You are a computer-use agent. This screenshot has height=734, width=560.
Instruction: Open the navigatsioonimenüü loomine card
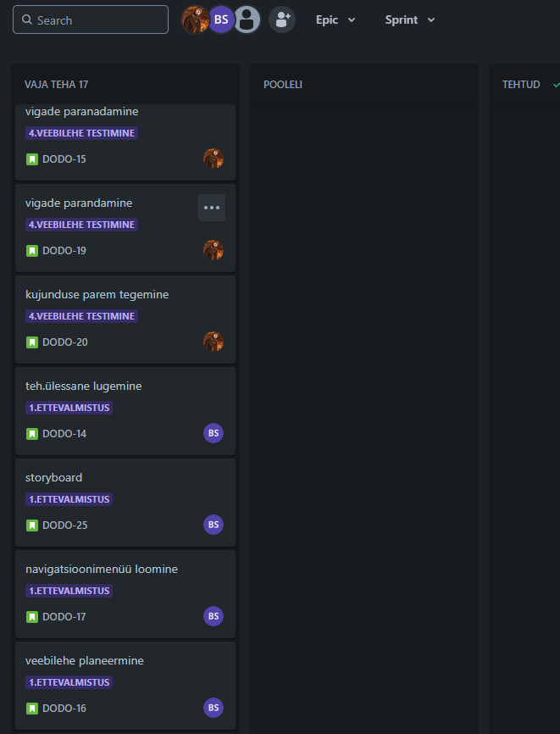pyautogui.click(x=102, y=570)
